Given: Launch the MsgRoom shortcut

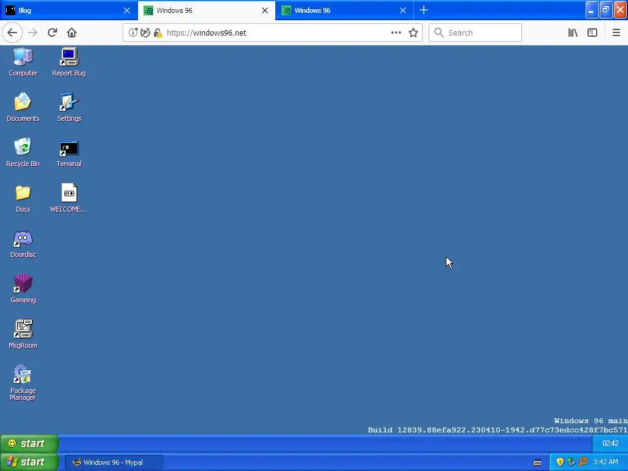Looking at the screenshot, I should click(x=23, y=334).
